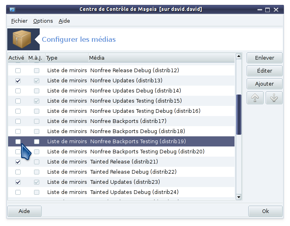Open the Aide menu

point(64,21)
